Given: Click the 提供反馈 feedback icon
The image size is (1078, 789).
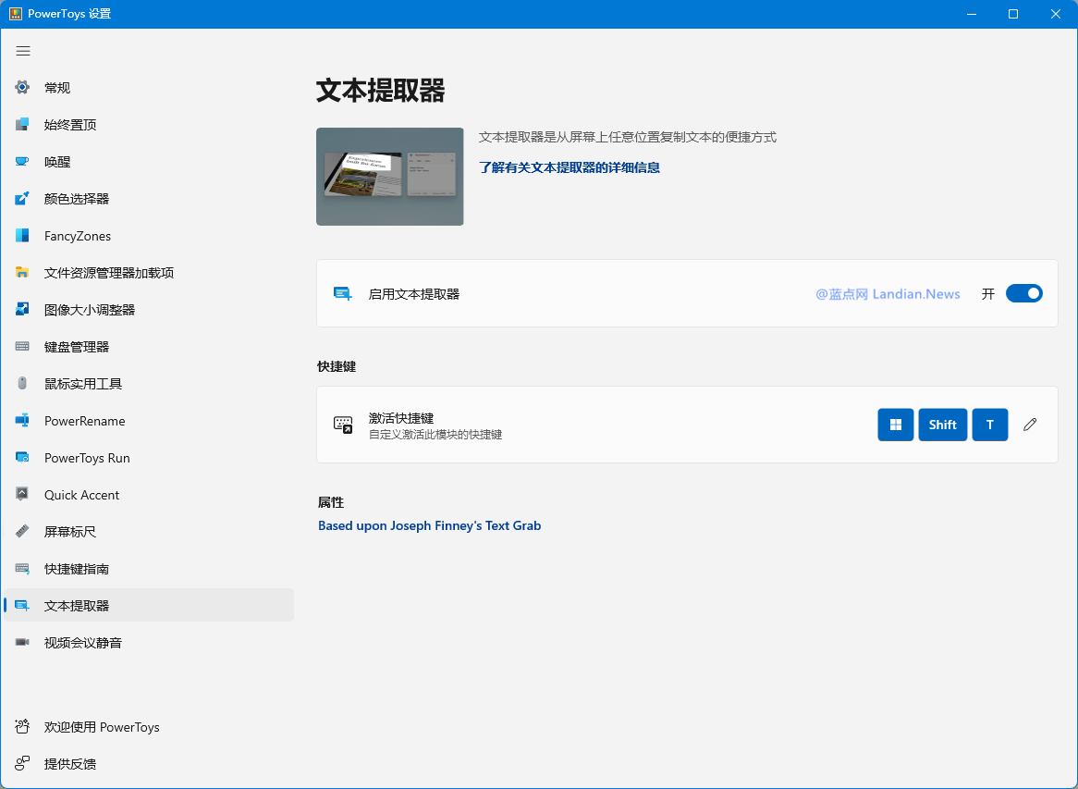Looking at the screenshot, I should (x=22, y=763).
